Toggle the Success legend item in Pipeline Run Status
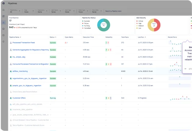 (x=86, y=21)
